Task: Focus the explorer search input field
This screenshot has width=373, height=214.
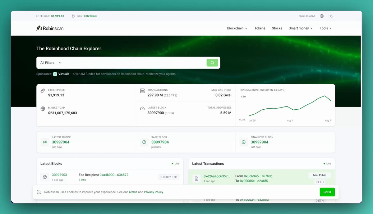Action: pyautogui.click(x=136, y=63)
